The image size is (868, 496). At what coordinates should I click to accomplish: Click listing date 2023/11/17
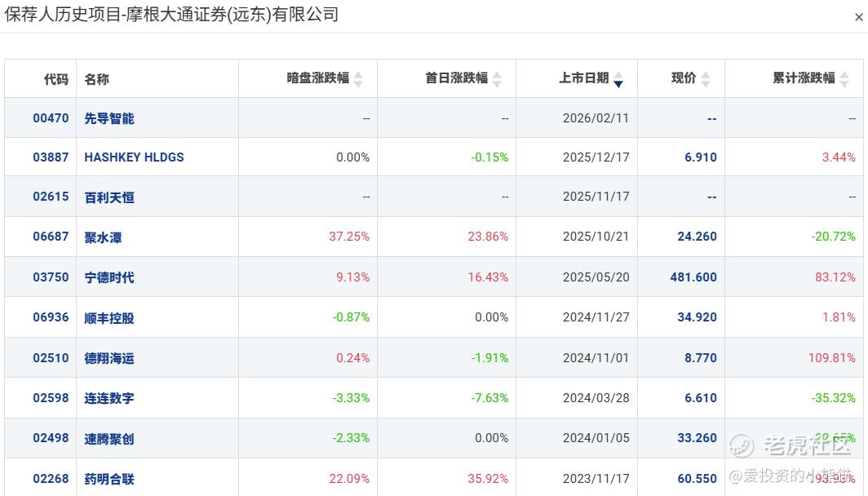[596, 478]
